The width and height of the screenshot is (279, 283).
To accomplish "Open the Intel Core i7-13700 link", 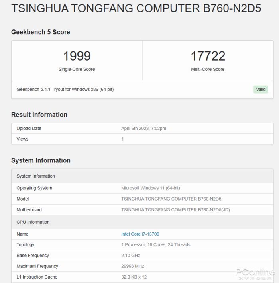I will [x=140, y=234].
